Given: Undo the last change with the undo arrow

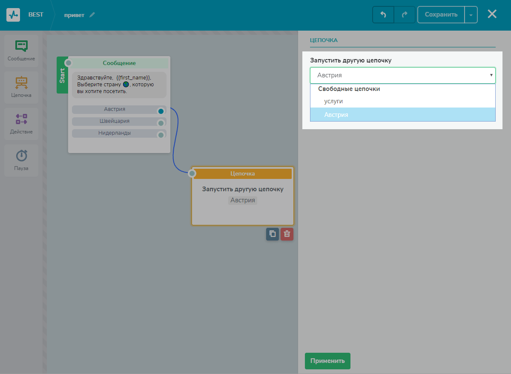Looking at the screenshot, I should 383,14.
